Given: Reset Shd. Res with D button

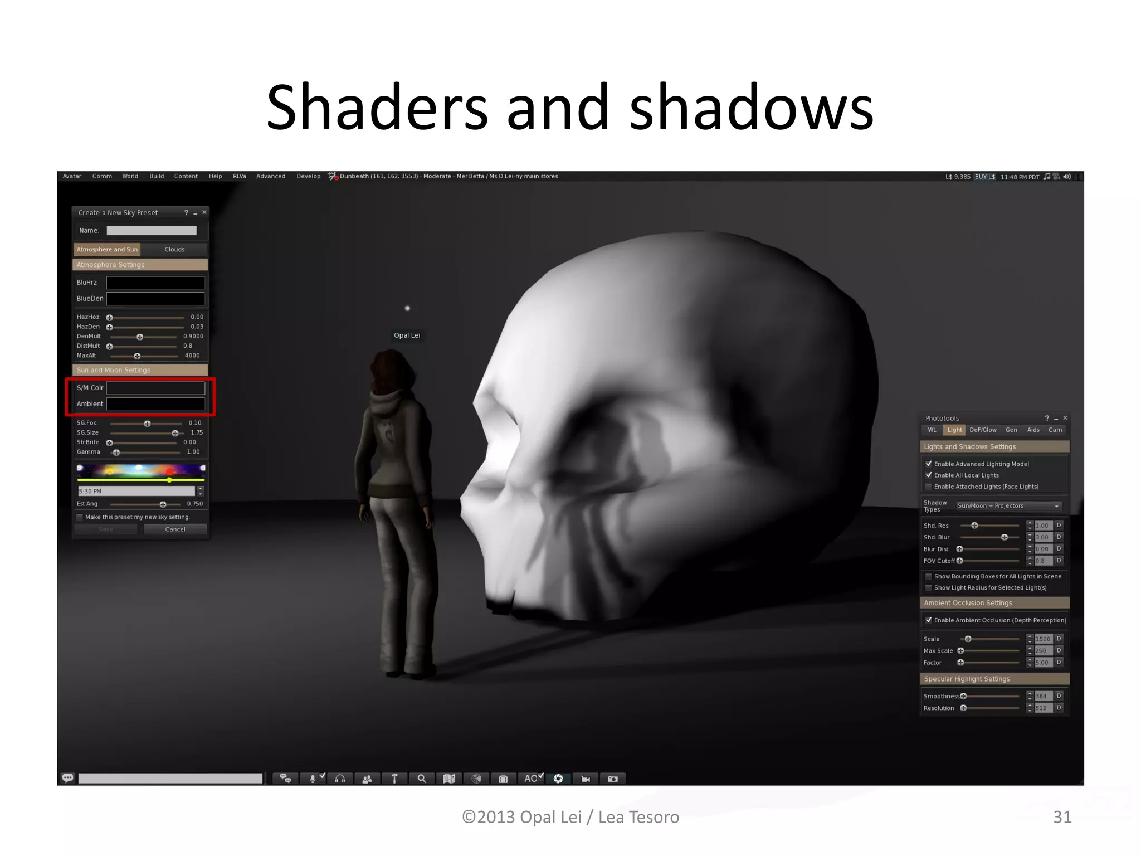Looking at the screenshot, I should coord(1059,525).
